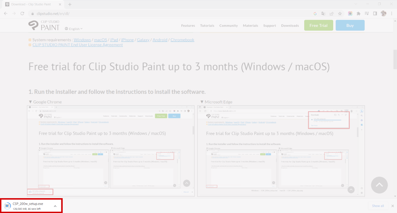Viewport: 397px width, 213px height.
Task: Close the downloads bar
Action: [x=393, y=206]
